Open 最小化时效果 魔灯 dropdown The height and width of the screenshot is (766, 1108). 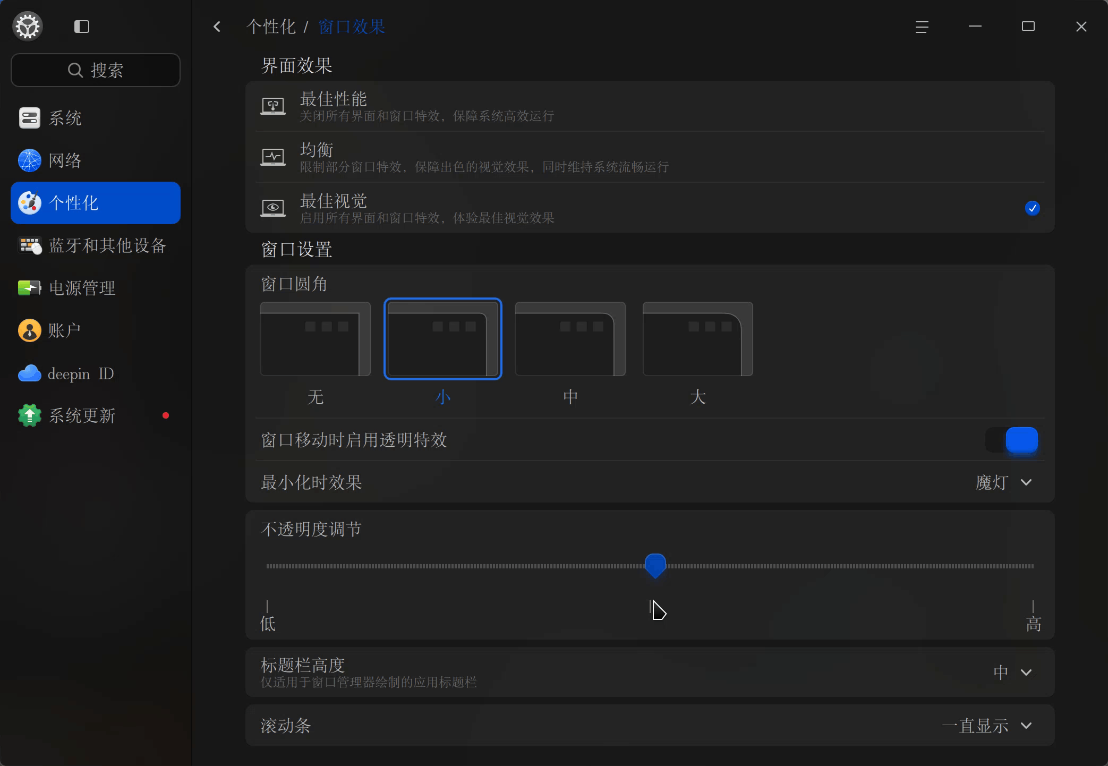(x=1004, y=482)
